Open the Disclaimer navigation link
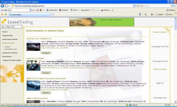The image size is (177, 107). [7, 56]
